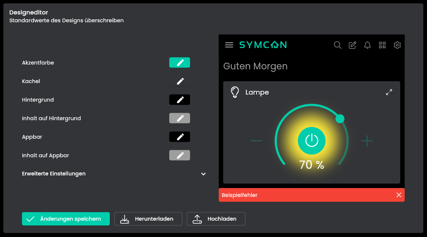This screenshot has height=237, width=427.
Task: Edit the Akzentfarbe color swatch
Action: (x=180, y=63)
